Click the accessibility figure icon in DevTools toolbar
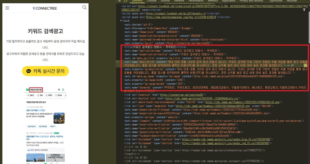Screen dimensions: 310x164 coord(304,9)
